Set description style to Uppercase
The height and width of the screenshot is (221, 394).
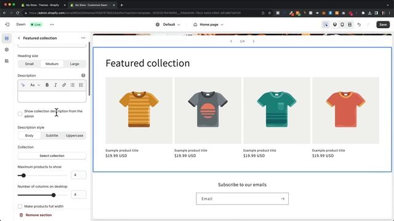point(74,136)
